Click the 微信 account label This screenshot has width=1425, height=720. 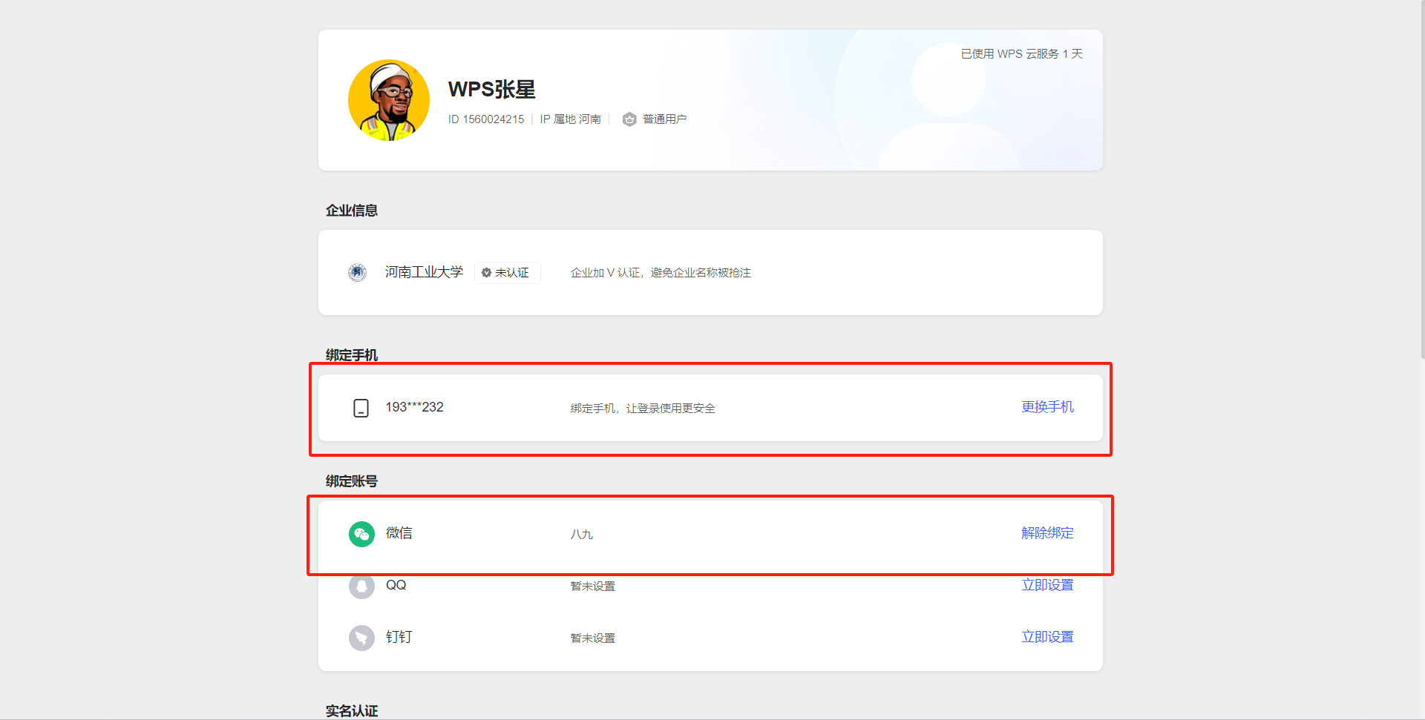point(399,533)
